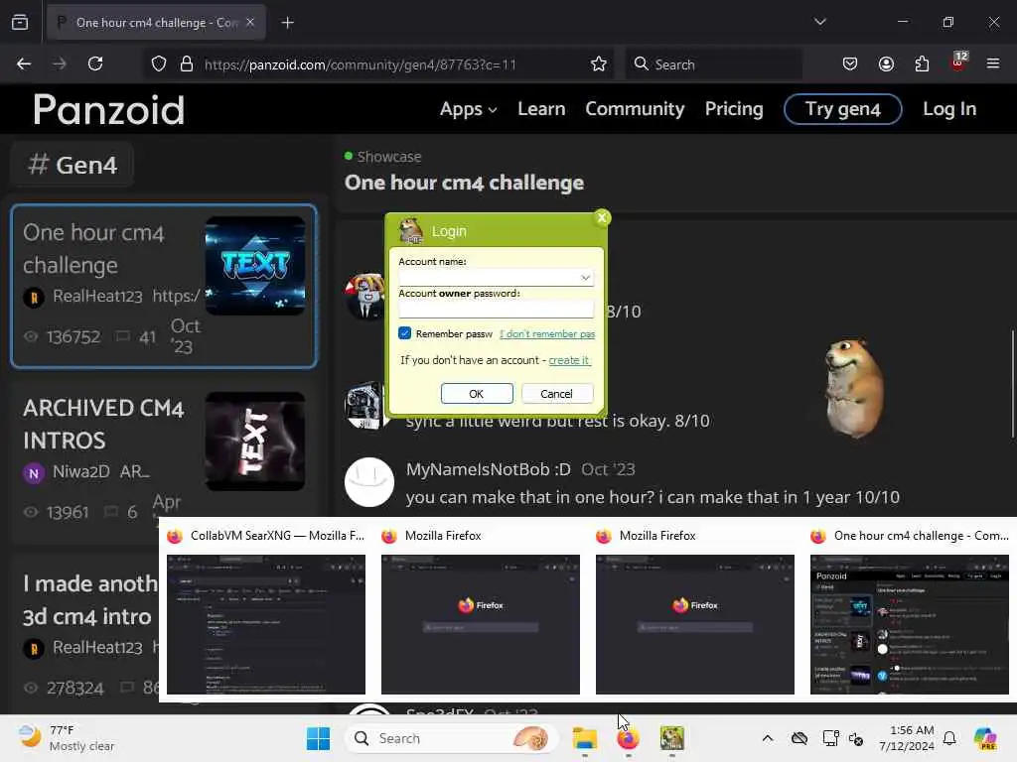Click the browser URL address bar
This screenshot has height=762, width=1017.
pyautogui.click(x=376, y=64)
